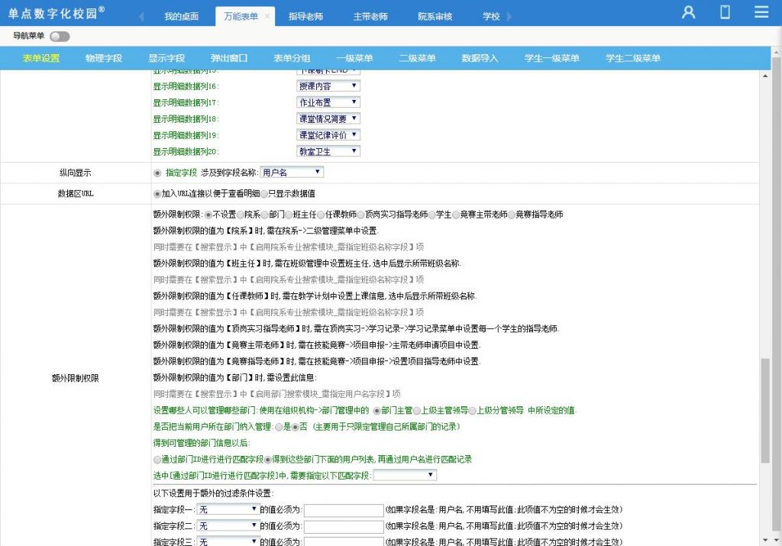
Task: Open 物理字段 menu item
Action: click(104, 58)
